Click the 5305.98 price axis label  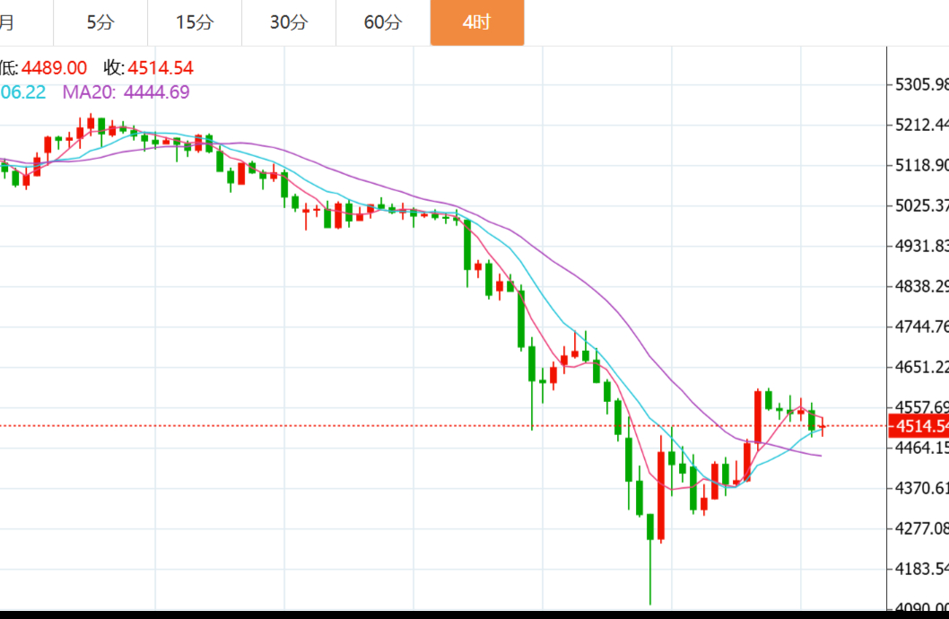tap(921, 84)
